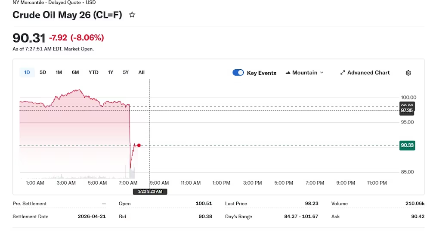Viewport: 427px width, 232px height.
Task: Click the Crude Oil May 26 title
Action: click(67, 15)
